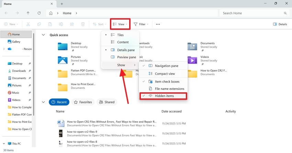Switch to the Favorites tab
This screenshot has height=153, width=292.
(x=83, y=102)
